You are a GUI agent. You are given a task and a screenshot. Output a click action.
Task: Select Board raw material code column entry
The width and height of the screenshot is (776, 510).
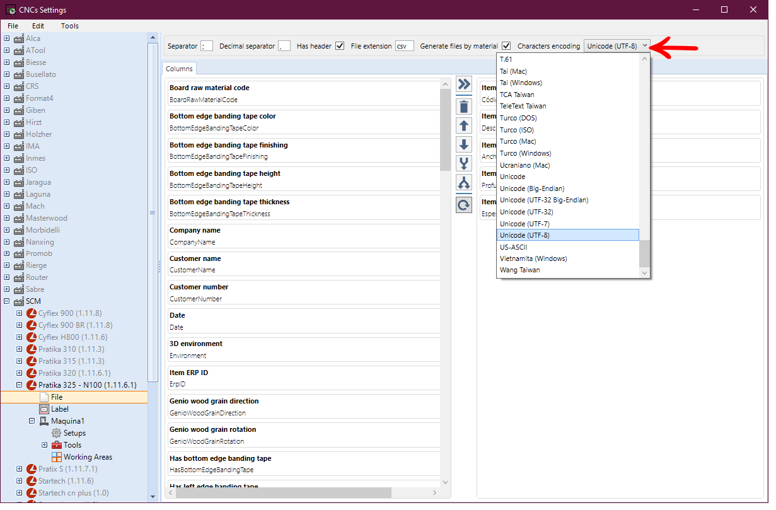[303, 94]
